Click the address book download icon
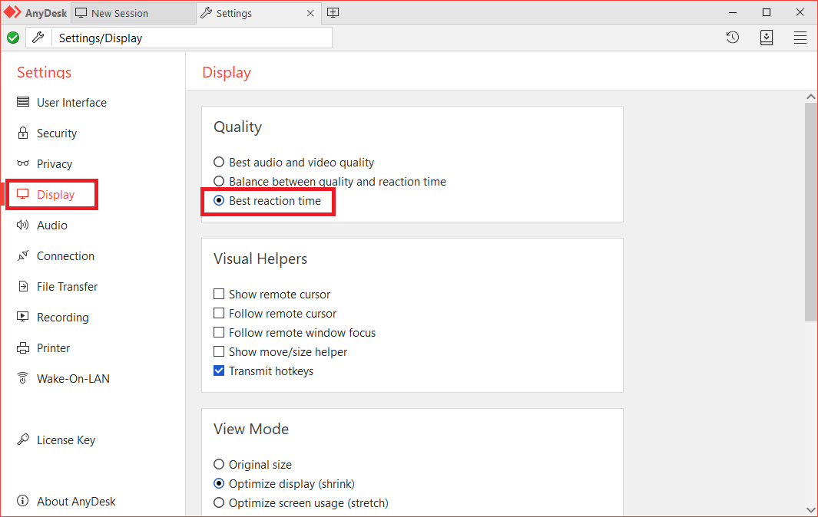The width and height of the screenshot is (818, 517). coord(766,38)
